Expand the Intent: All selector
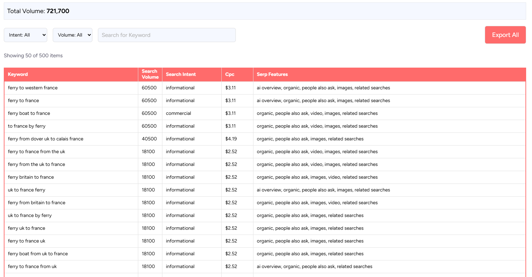The height and width of the screenshot is (277, 532). point(25,35)
